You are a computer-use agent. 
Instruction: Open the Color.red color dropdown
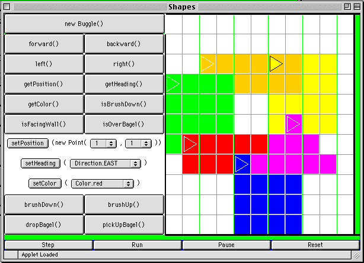[102, 183]
